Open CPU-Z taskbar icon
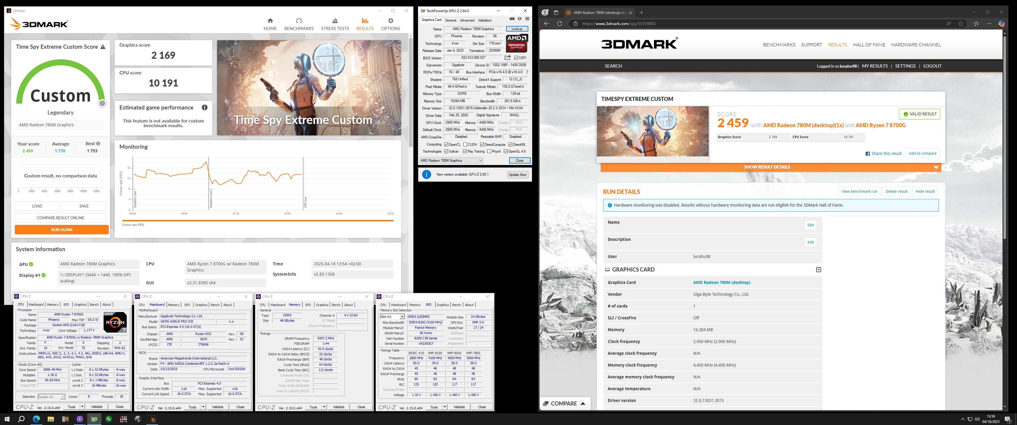Viewport: 1017px width, 425px height. click(80, 419)
